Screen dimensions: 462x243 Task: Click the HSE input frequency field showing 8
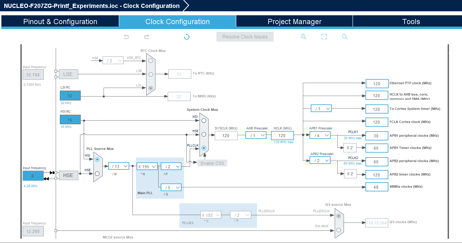tap(33, 176)
